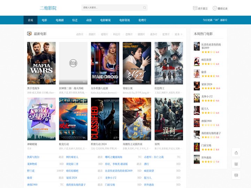
Task: Open the 咱们结婚吧 list link
Action: click(x=72, y=171)
